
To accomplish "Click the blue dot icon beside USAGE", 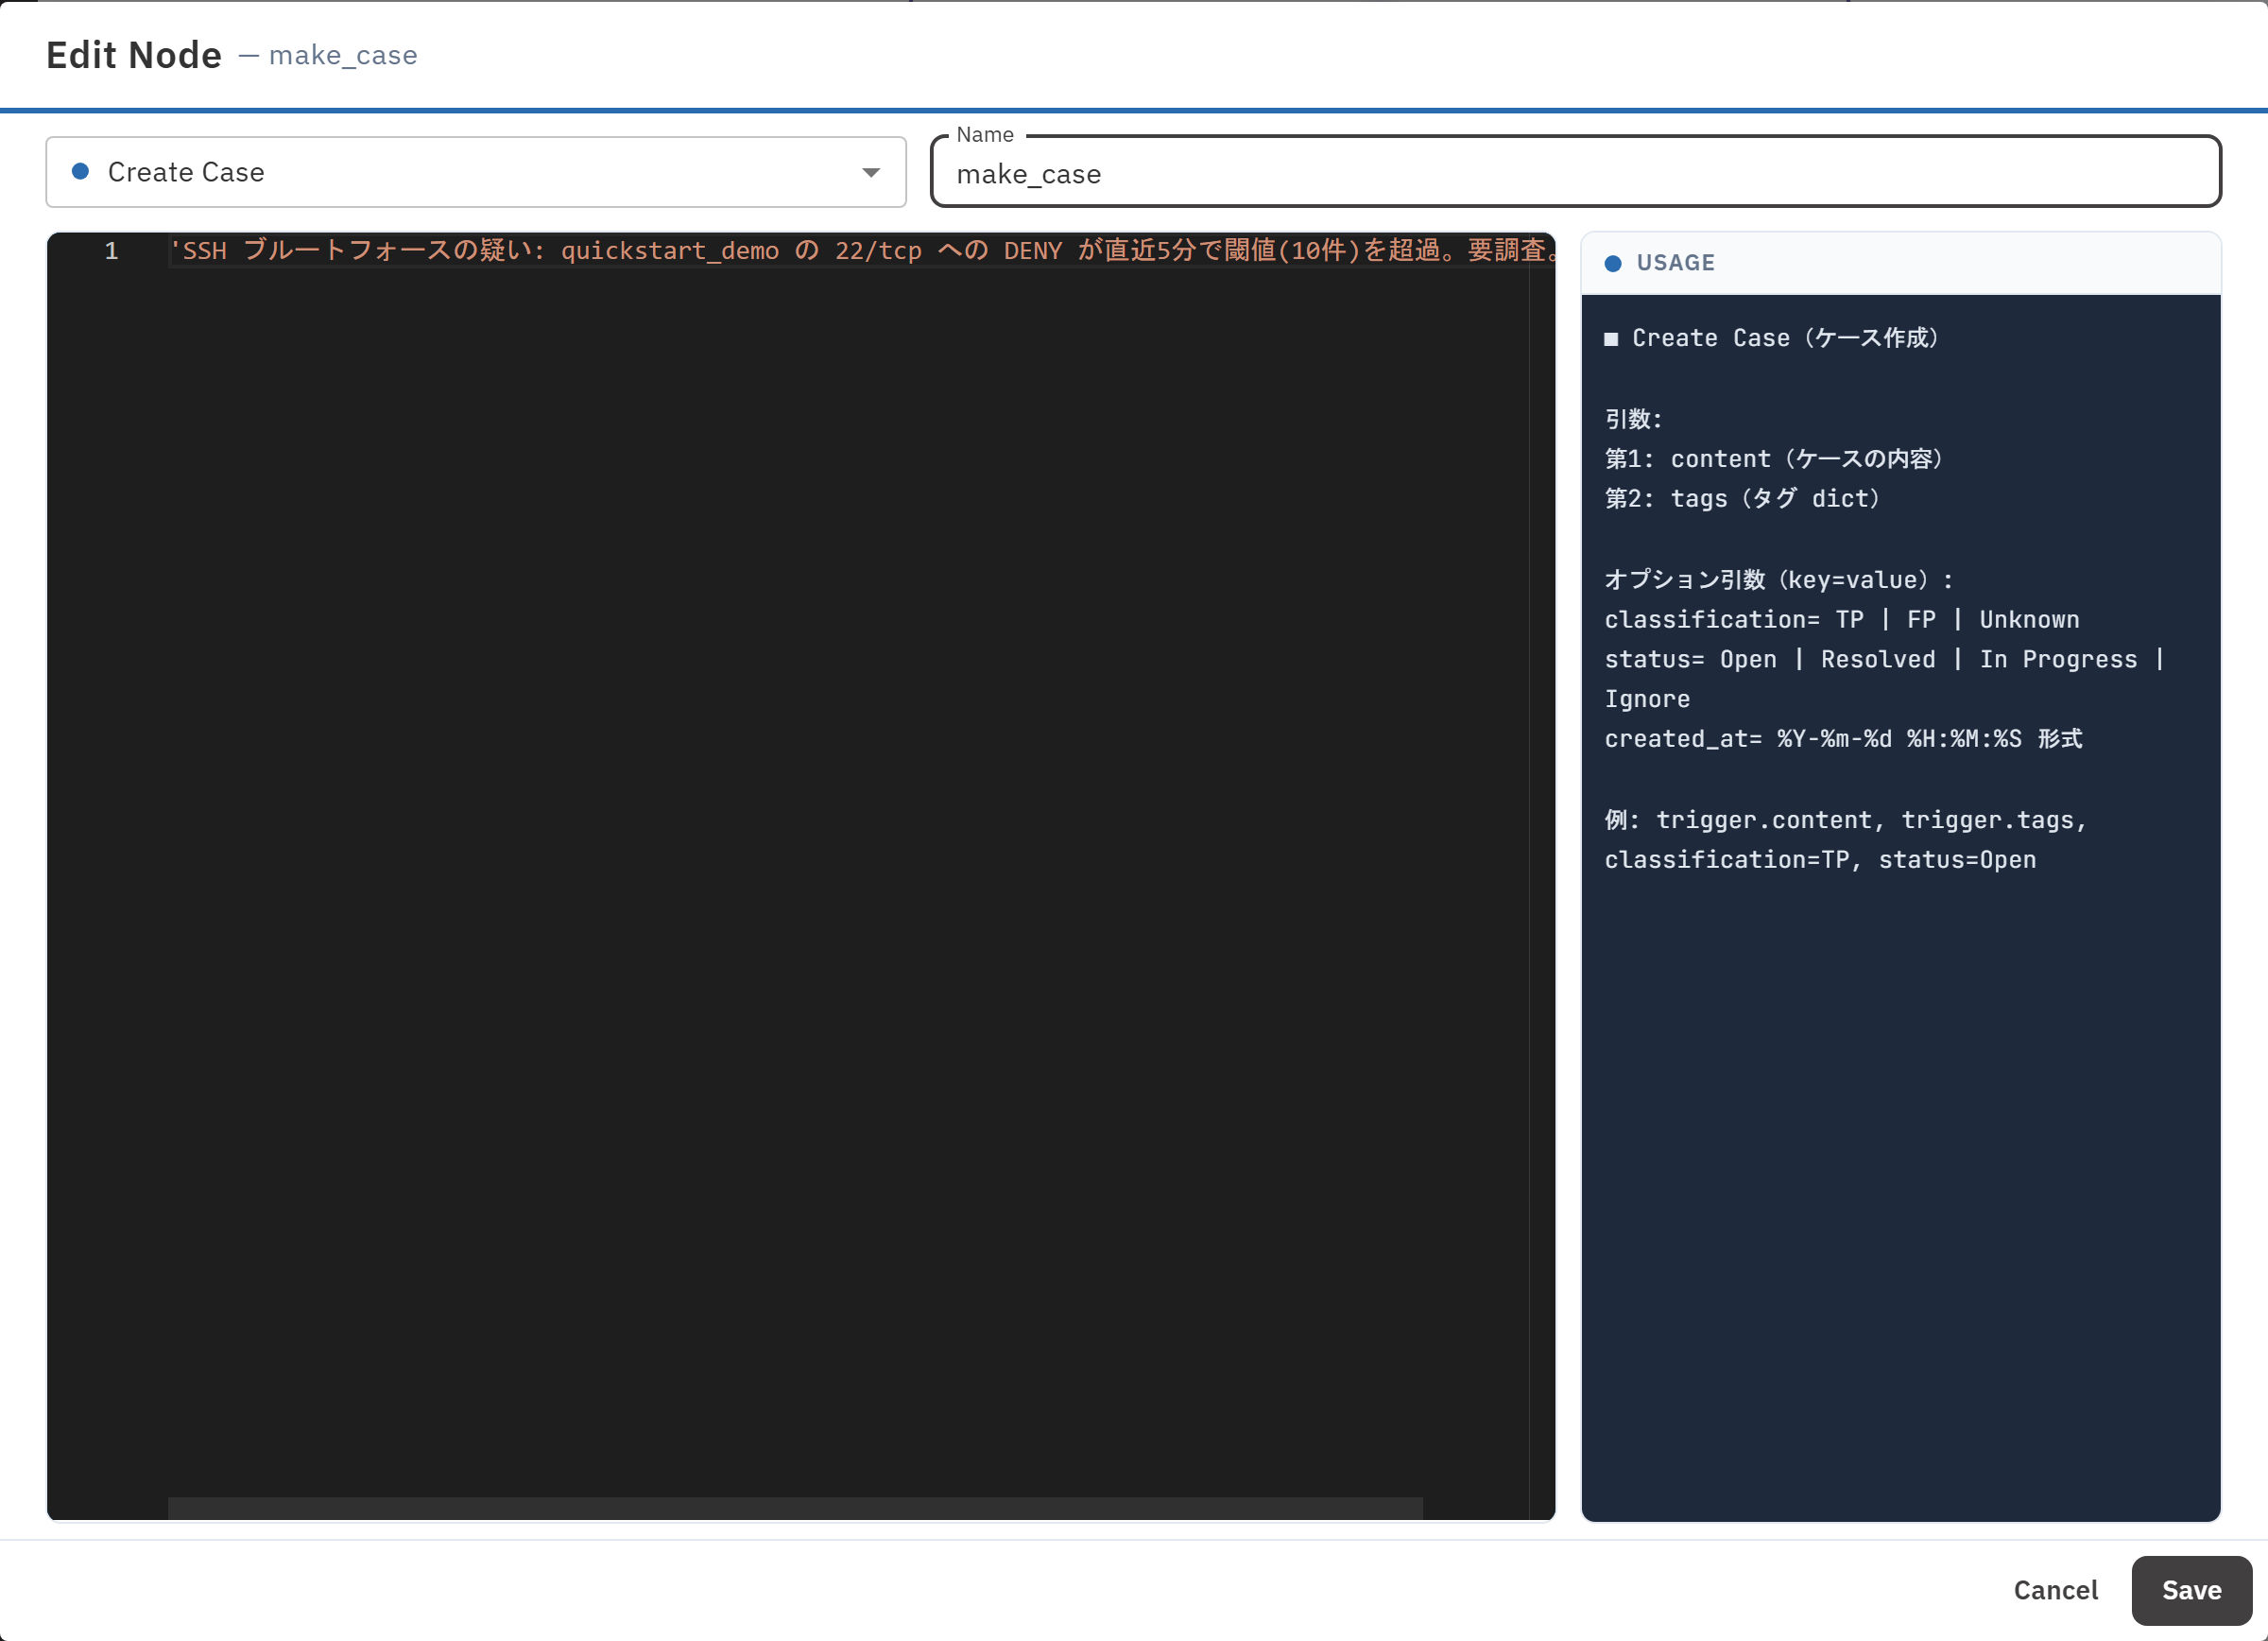I will point(1612,263).
